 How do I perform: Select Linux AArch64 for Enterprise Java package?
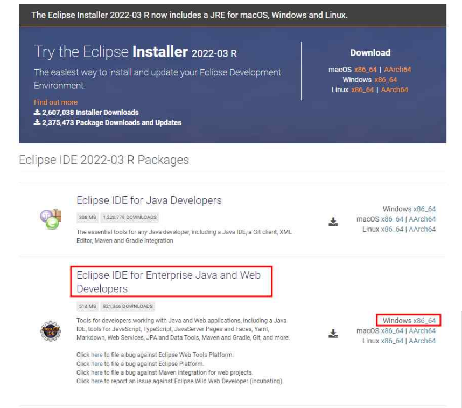tap(422, 341)
